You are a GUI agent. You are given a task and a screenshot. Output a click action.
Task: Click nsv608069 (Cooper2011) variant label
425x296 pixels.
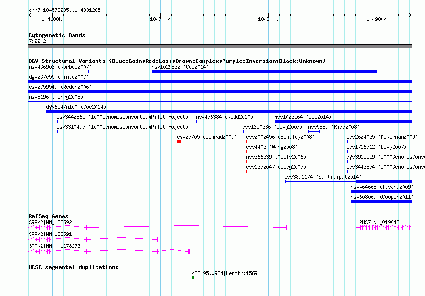point(382,197)
